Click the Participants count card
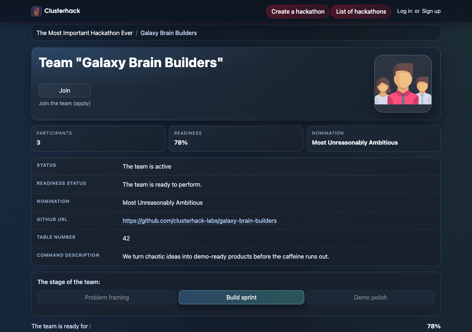The height and width of the screenshot is (332, 472). (98, 138)
